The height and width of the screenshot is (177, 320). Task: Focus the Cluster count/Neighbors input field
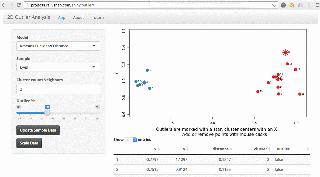tap(58, 89)
